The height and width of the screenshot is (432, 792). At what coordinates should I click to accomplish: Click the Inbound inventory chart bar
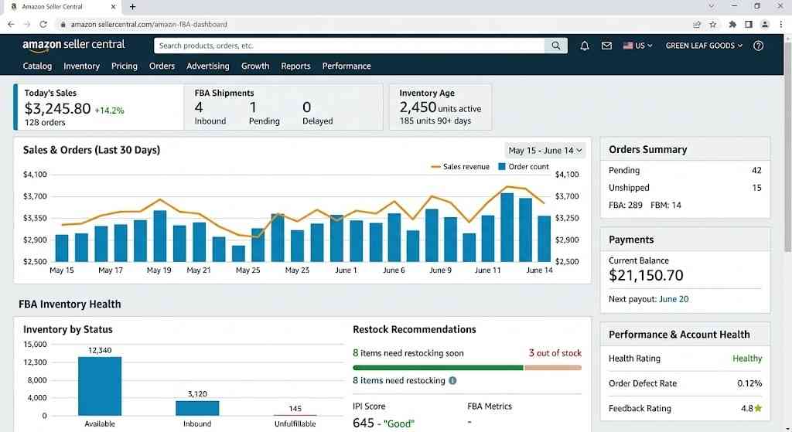tap(197, 408)
